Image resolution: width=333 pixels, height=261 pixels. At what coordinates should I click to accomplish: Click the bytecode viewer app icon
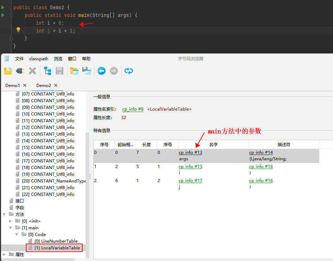pos(7,58)
